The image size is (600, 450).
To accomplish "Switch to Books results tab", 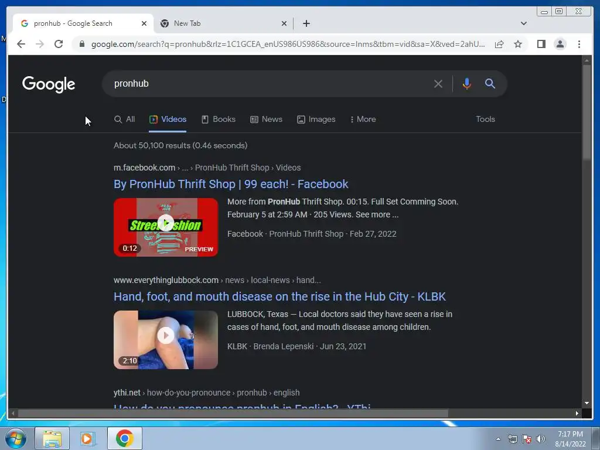I will [219, 120].
